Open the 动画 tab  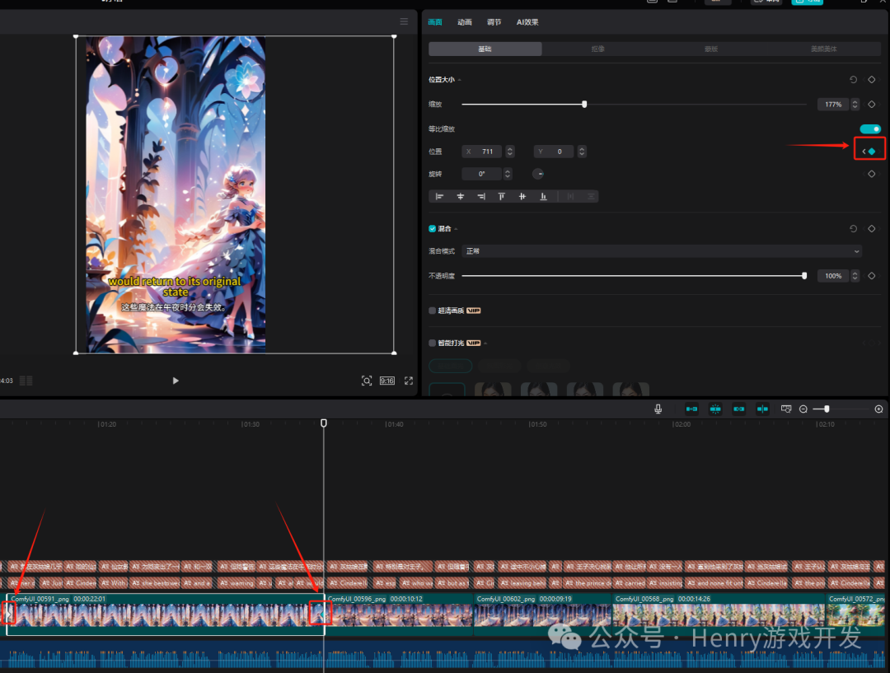click(464, 22)
